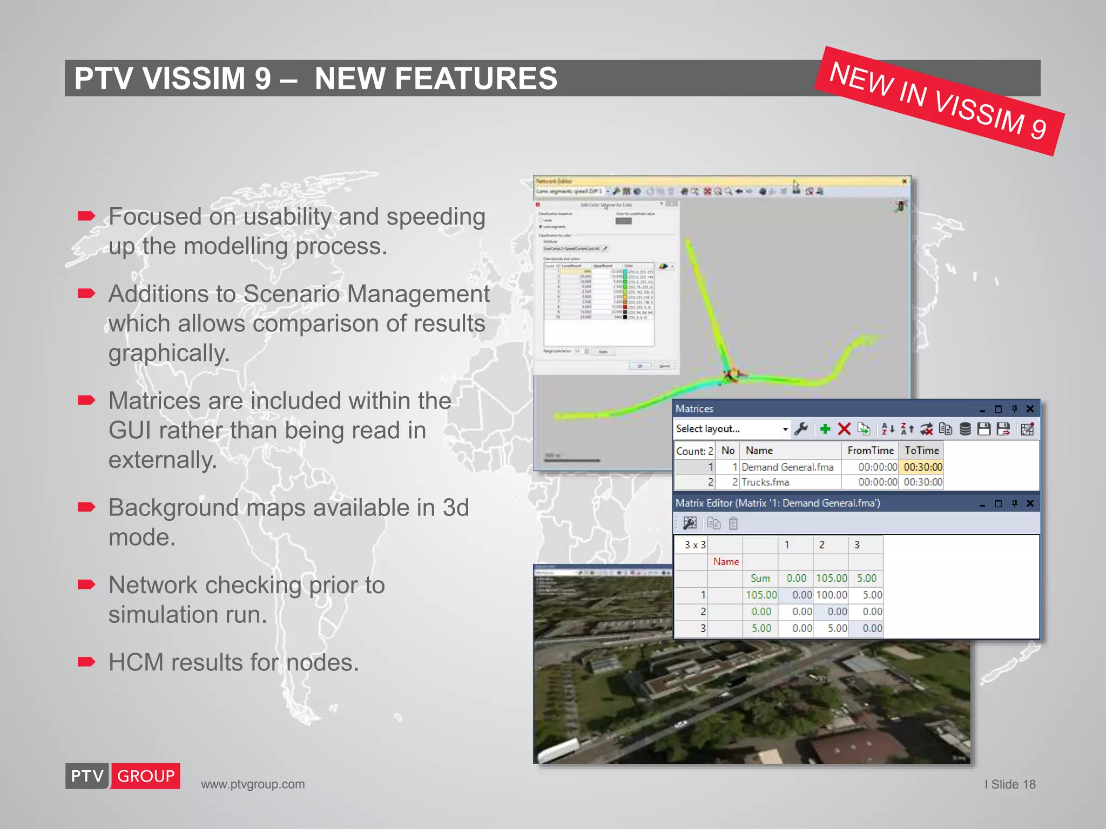This screenshot has height=829, width=1106.
Task: Copy cells icon in Matrices toolbar
Action: (x=946, y=429)
